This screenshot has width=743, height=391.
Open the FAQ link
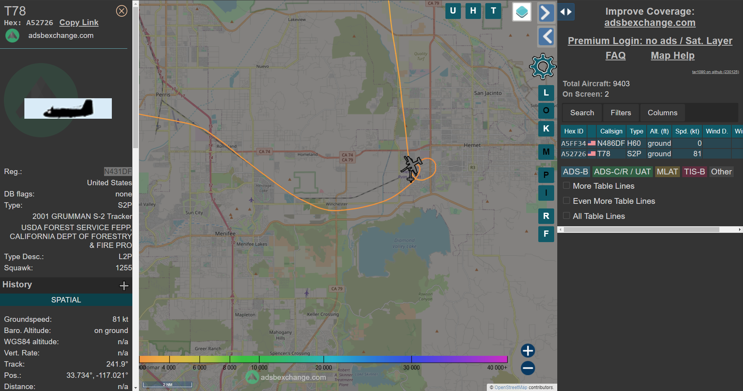coord(615,56)
